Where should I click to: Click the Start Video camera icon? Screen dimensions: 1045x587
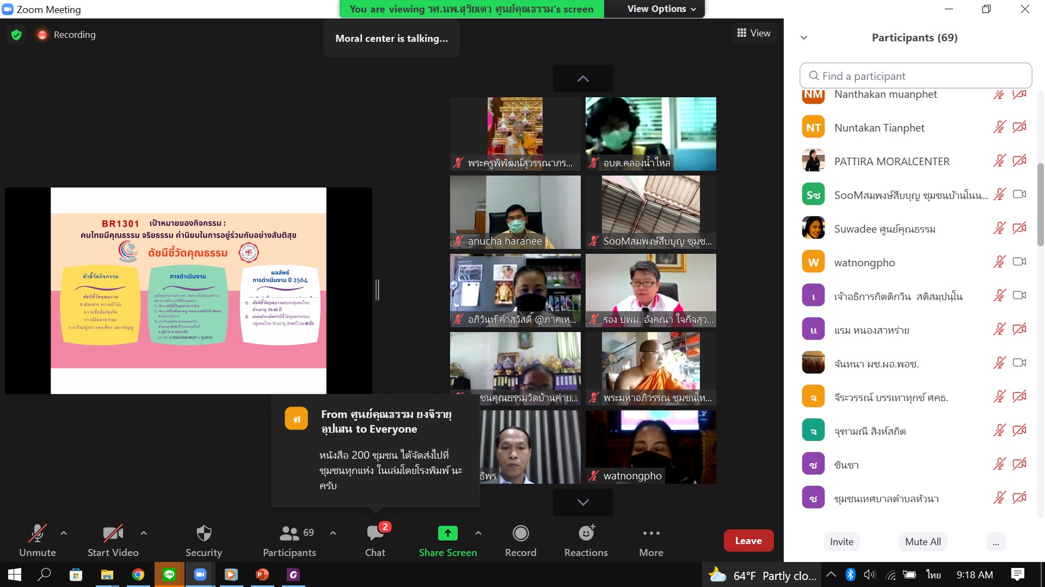pos(113,533)
